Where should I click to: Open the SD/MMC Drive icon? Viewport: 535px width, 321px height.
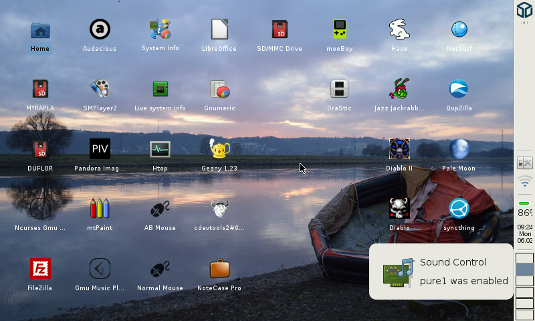click(x=280, y=30)
